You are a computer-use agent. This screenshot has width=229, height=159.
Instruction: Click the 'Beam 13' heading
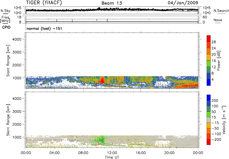pyautogui.click(x=112, y=3)
